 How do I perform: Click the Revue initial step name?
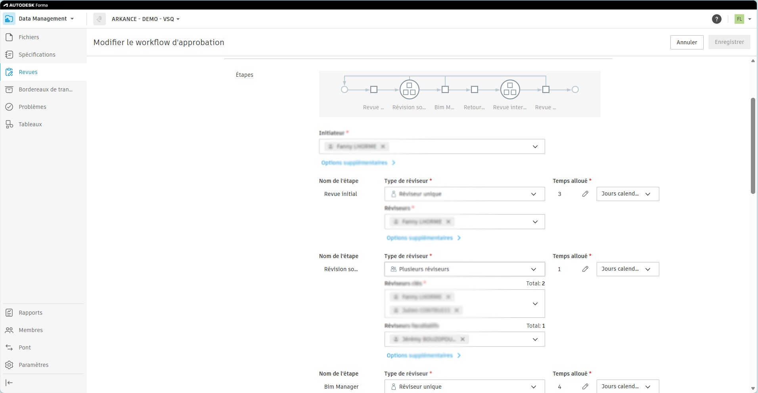[341, 194]
